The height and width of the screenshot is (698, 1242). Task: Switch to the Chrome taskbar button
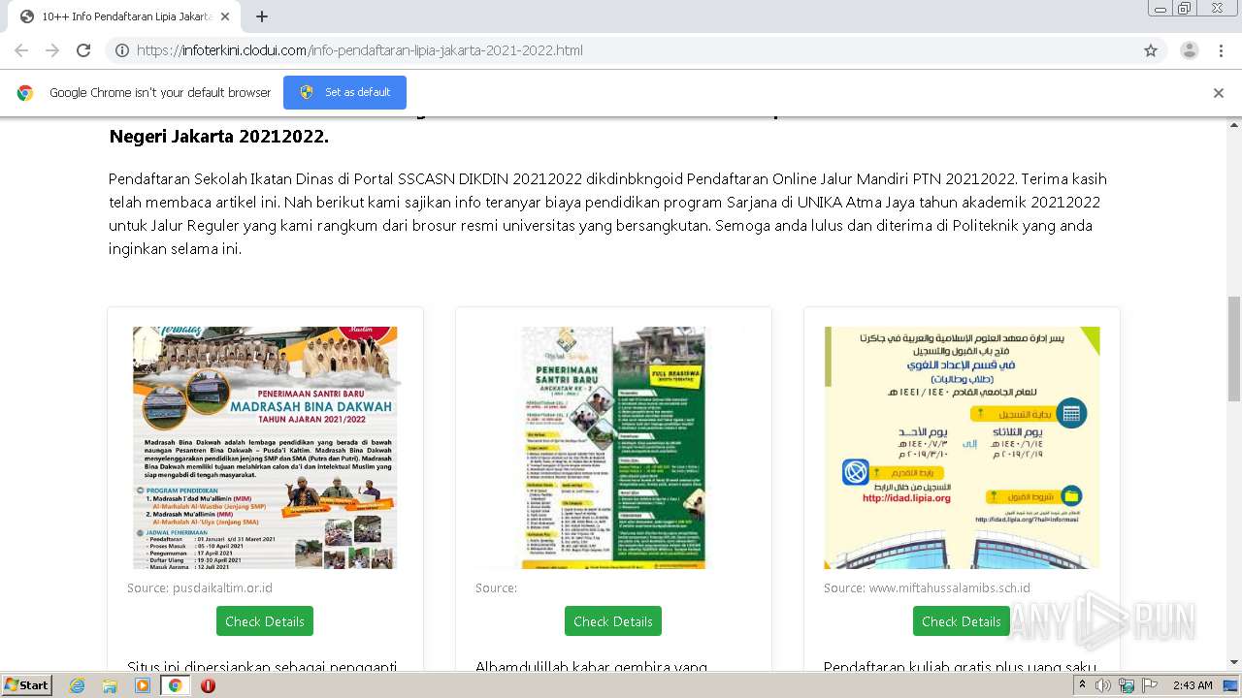tap(175, 685)
